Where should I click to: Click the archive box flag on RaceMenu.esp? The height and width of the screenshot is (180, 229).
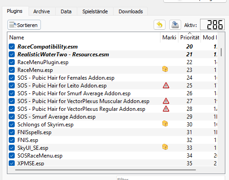[x=165, y=69]
